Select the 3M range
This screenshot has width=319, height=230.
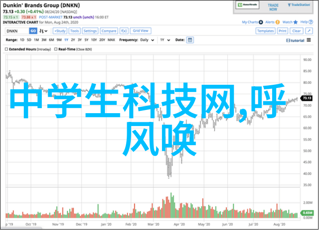[44, 40]
